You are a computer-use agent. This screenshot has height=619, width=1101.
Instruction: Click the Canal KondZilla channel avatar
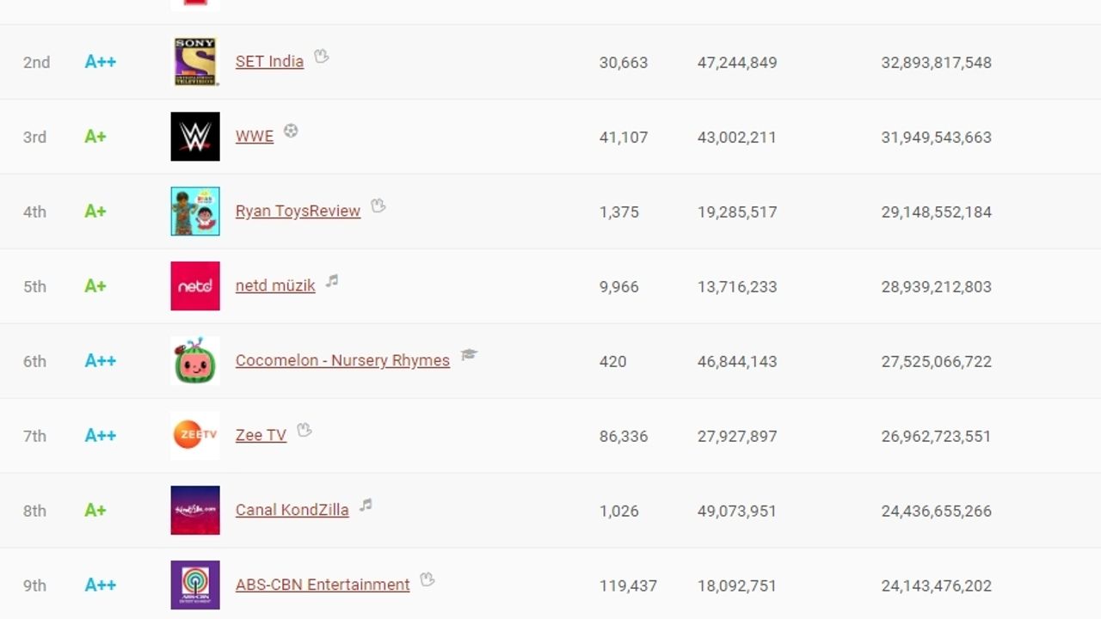pos(194,510)
